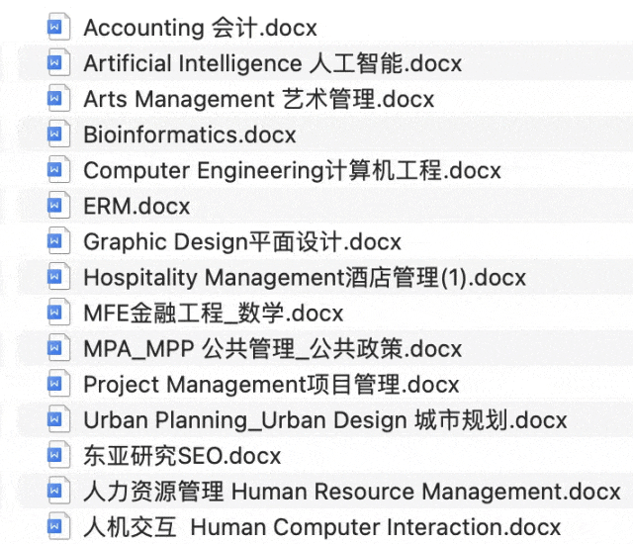The height and width of the screenshot is (544, 633).
Task: Click the 人机交互 document icon
Action: 58,527
